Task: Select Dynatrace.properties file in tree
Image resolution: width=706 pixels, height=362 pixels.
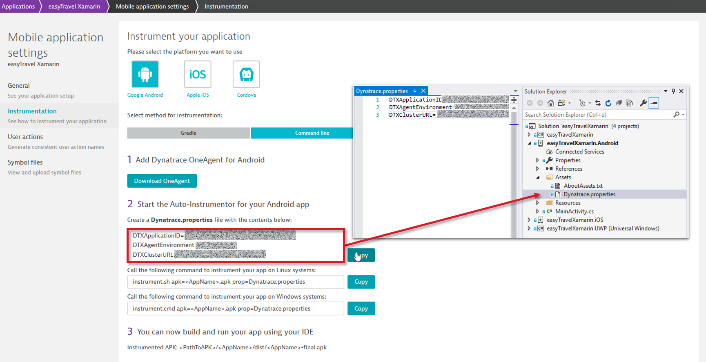Action: point(589,194)
